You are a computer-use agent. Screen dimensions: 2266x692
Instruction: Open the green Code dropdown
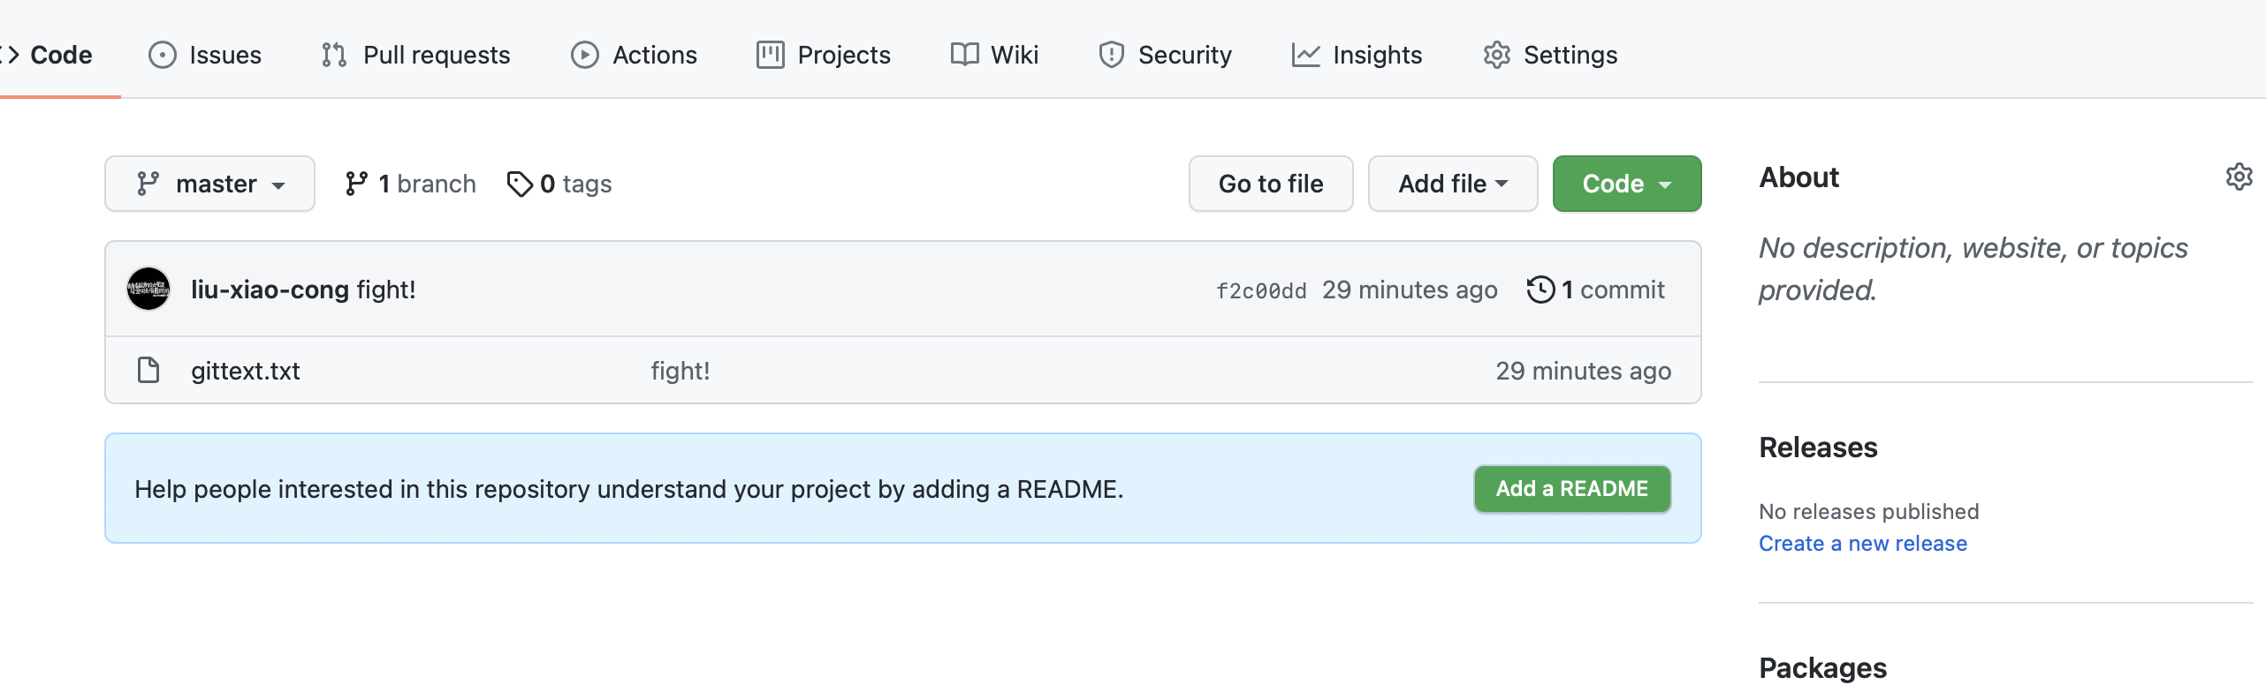pos(1627,184)
